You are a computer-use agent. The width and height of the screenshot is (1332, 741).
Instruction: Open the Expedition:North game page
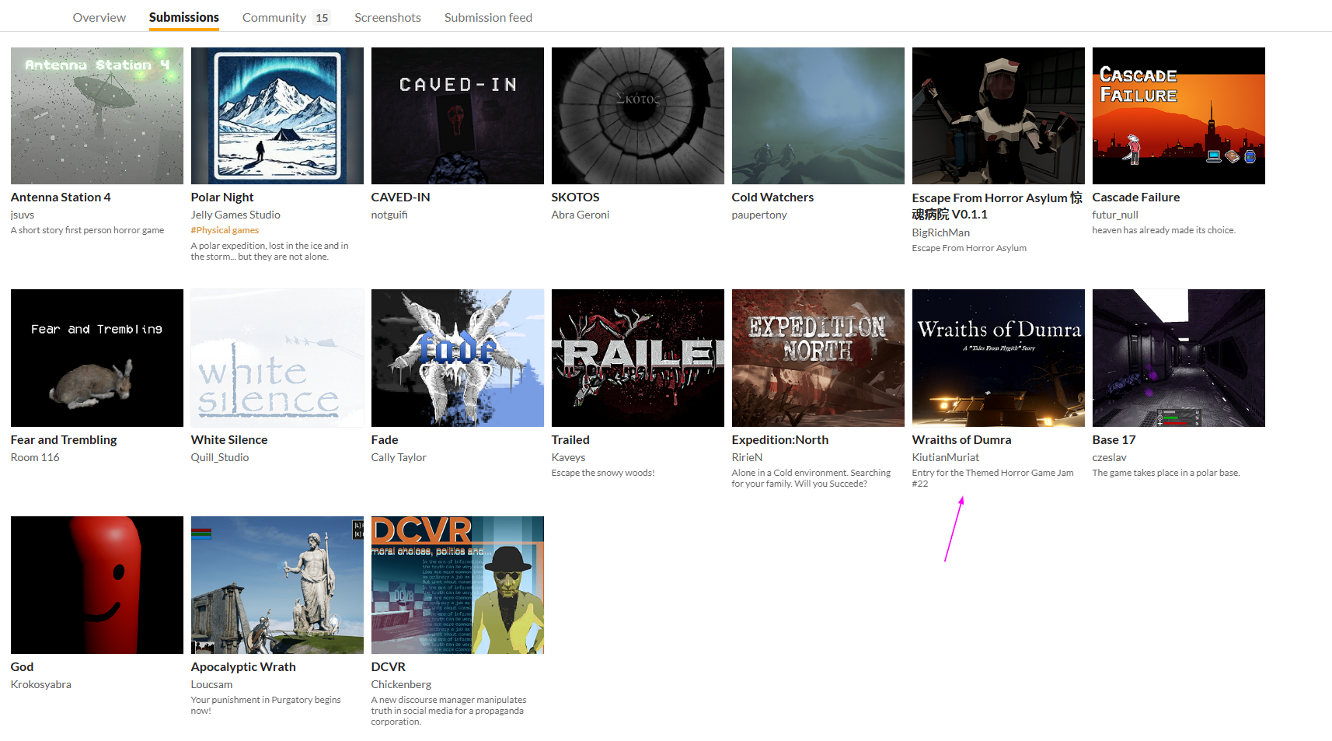779,439
